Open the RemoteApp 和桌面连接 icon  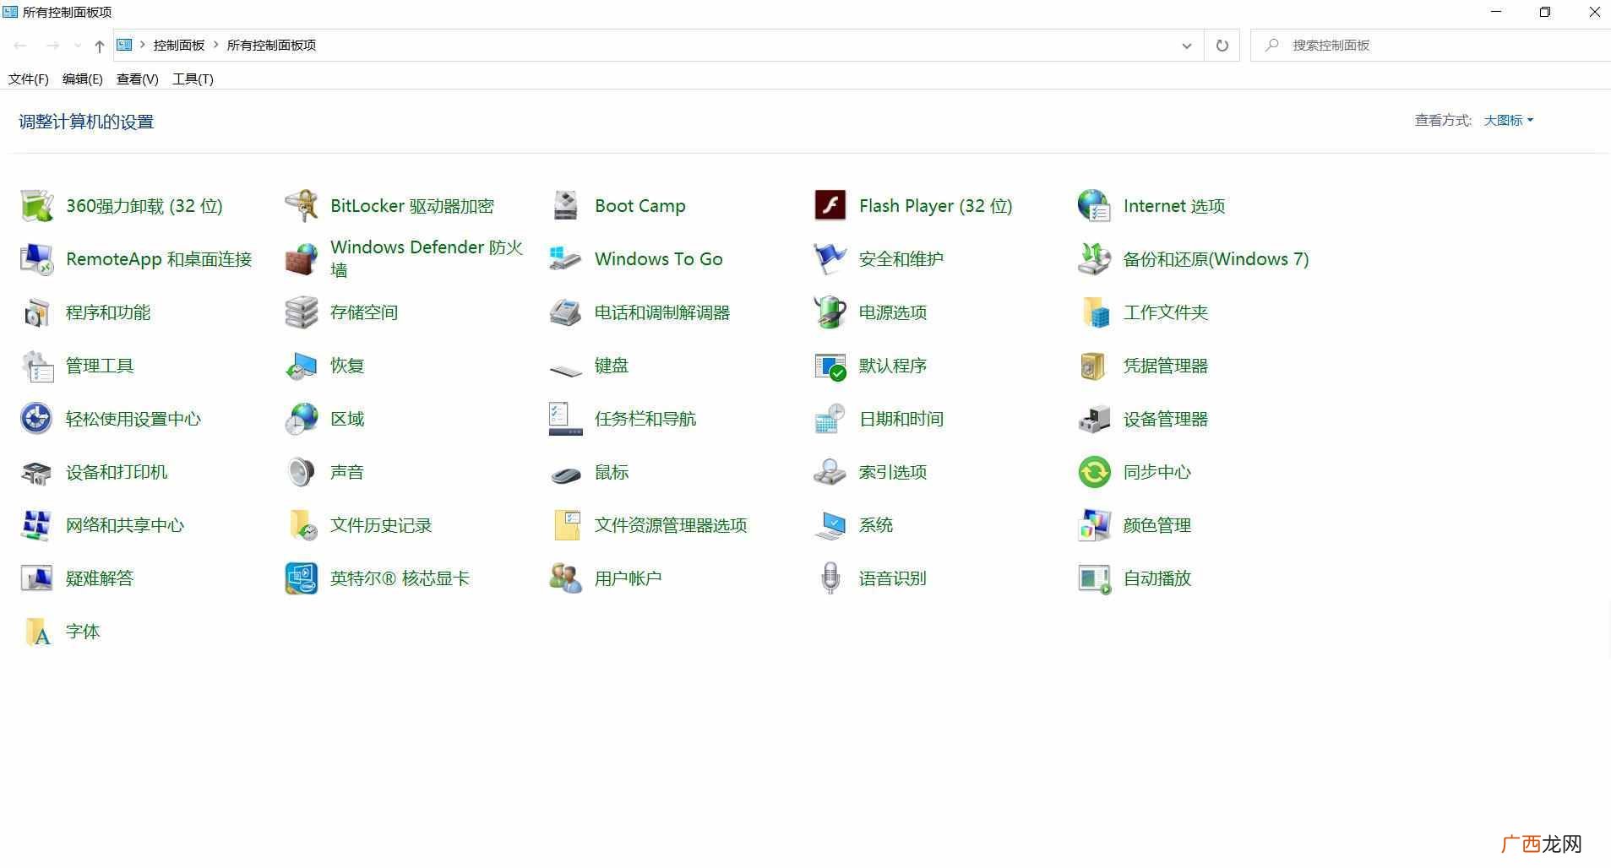tap(36, 259)
